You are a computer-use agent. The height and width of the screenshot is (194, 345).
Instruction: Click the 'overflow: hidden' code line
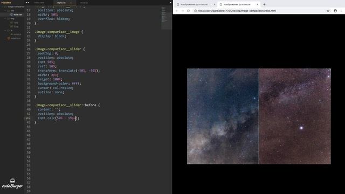(x=54, y=19)
